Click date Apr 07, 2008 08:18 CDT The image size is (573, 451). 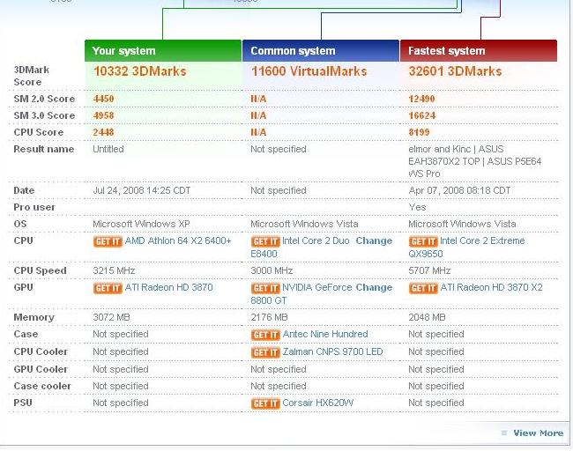(x=459, y=190)
